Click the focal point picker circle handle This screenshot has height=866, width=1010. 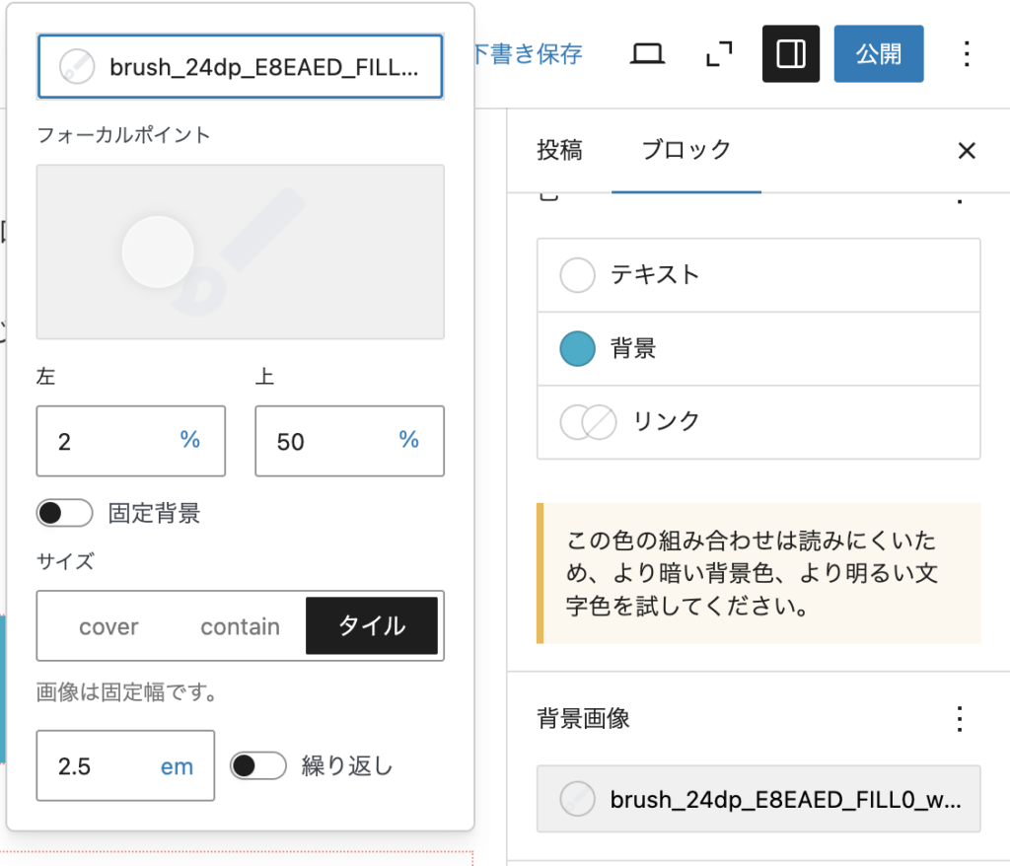(x=158, y=252)
